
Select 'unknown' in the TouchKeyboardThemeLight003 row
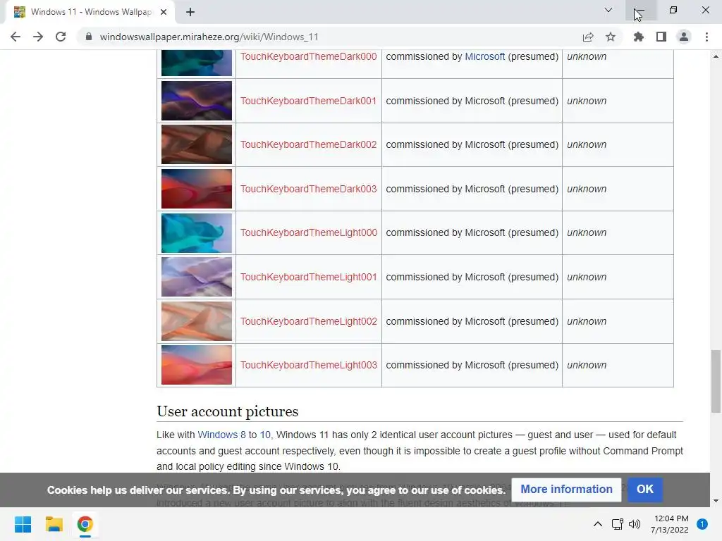tap(587, 365)
